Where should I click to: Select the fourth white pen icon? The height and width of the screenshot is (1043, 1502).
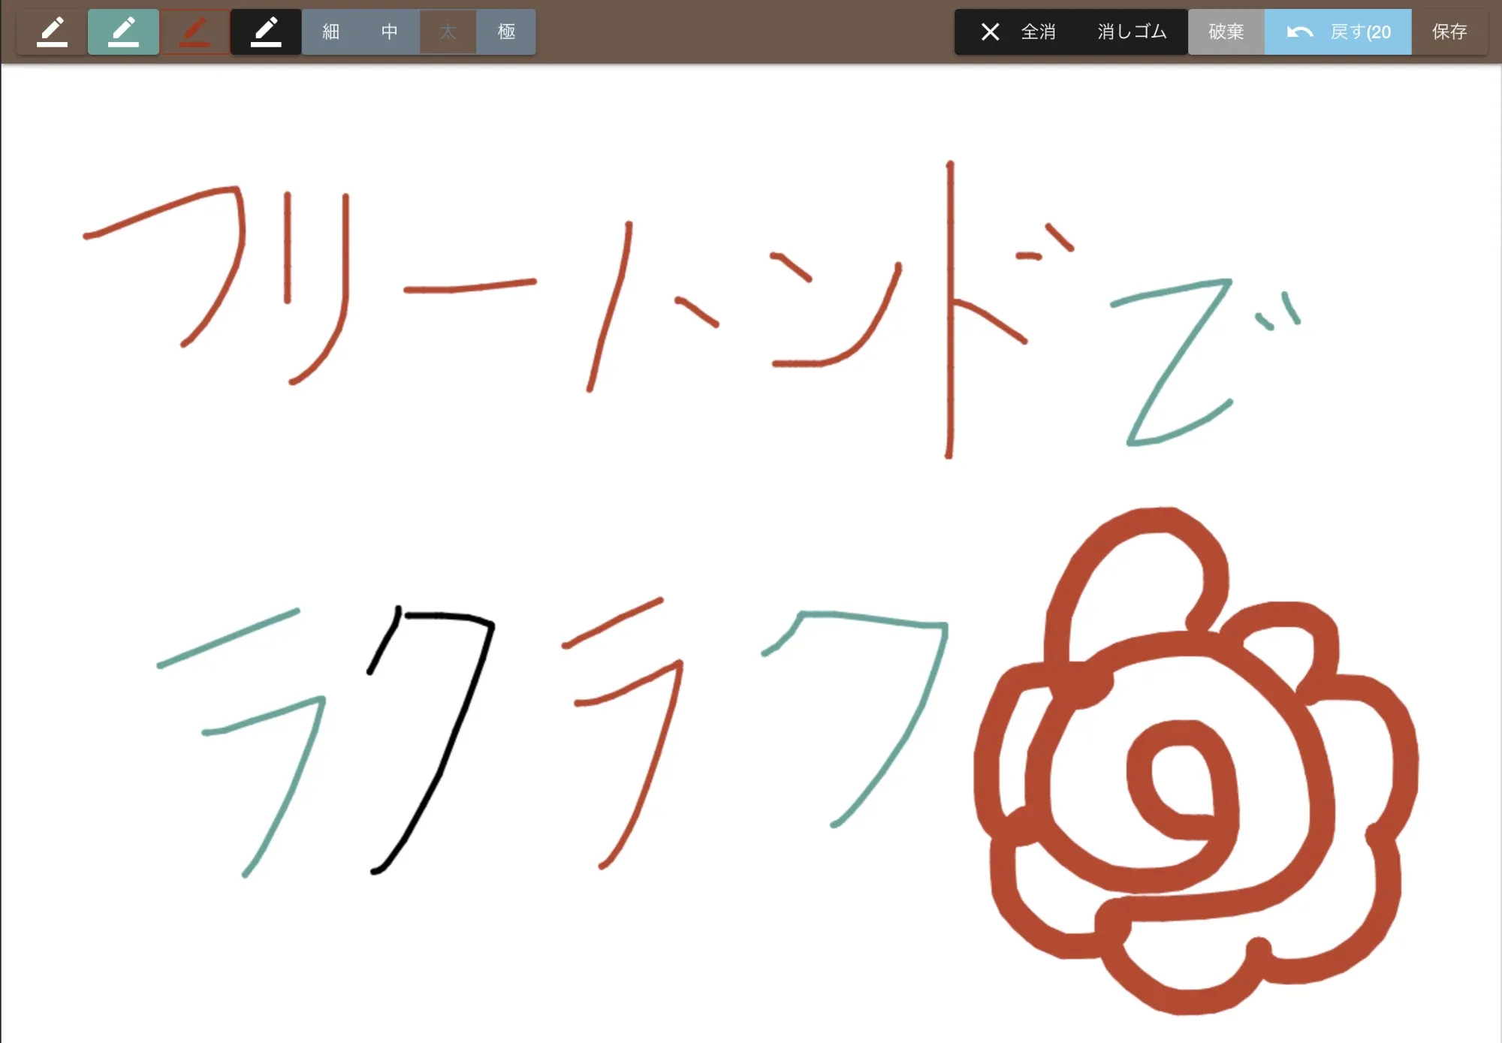tap(266, 32)
